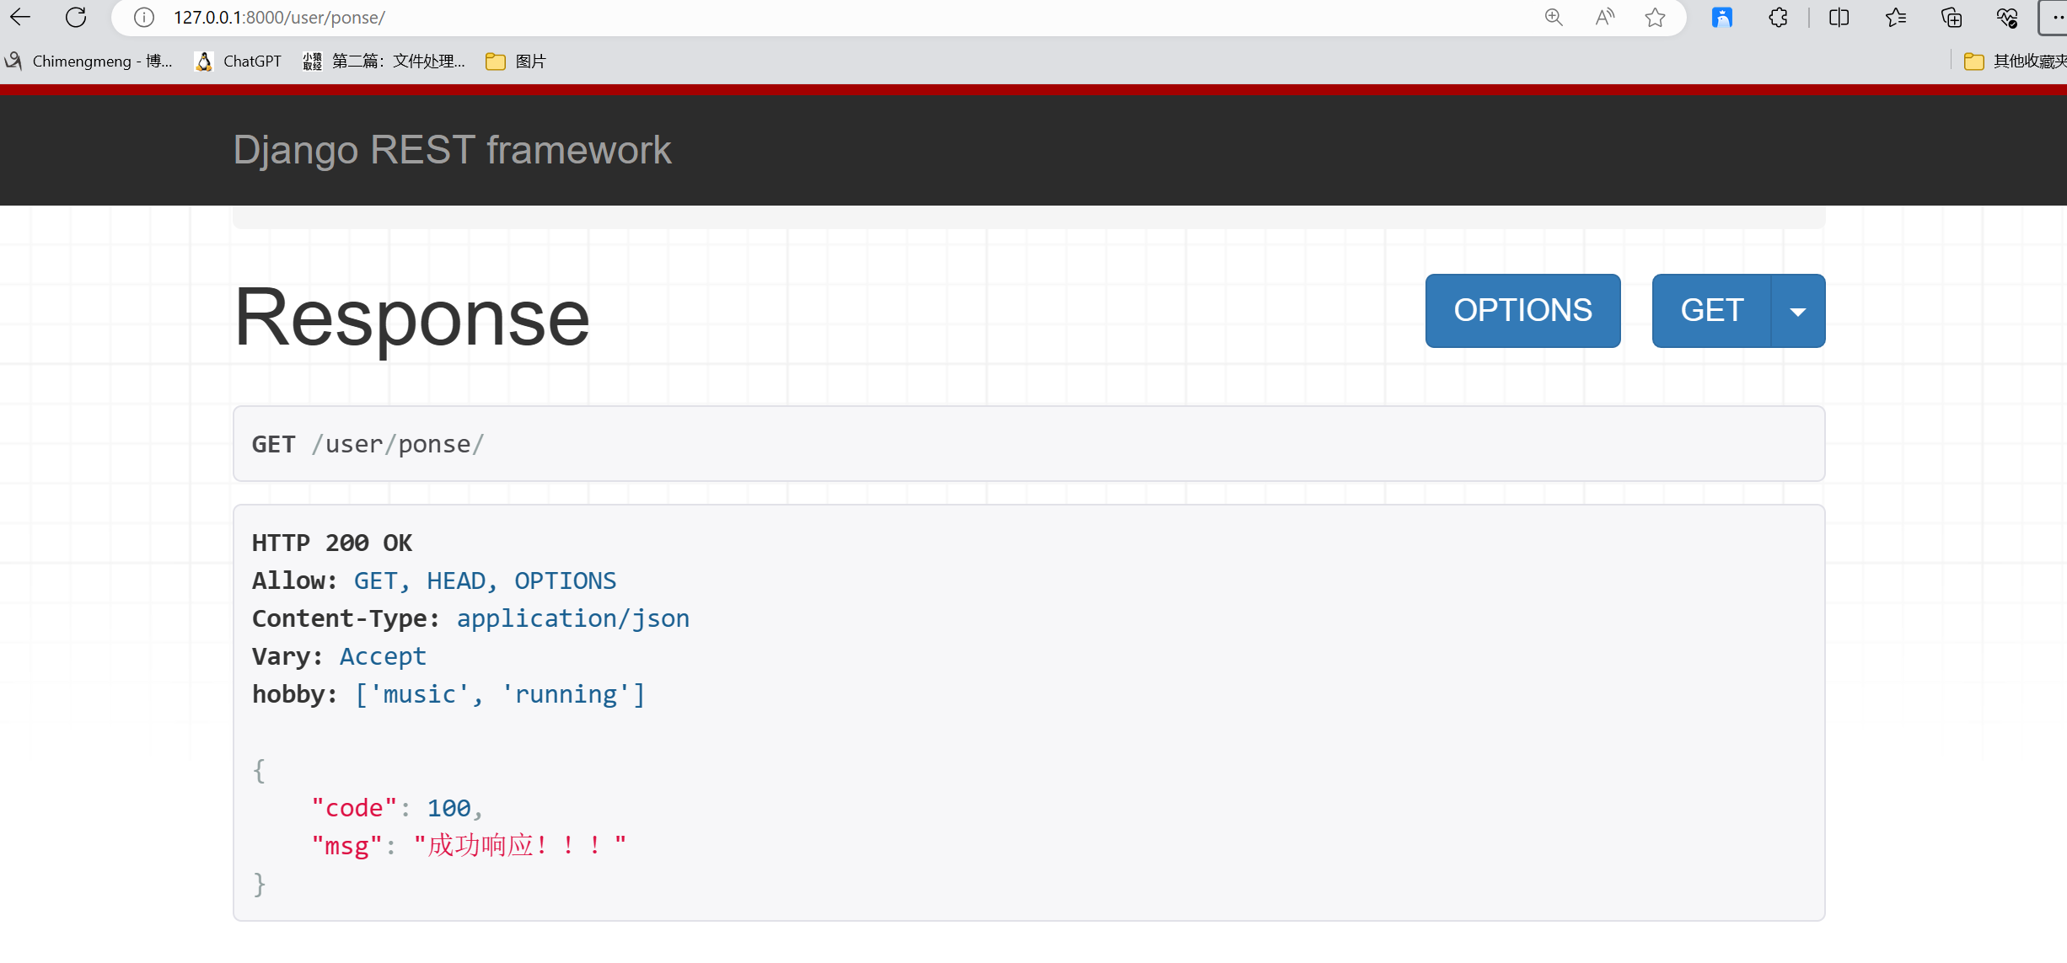Click the browser back arrow
Image resolution: width=2067 pixels, height=963 pixels.
20,17
